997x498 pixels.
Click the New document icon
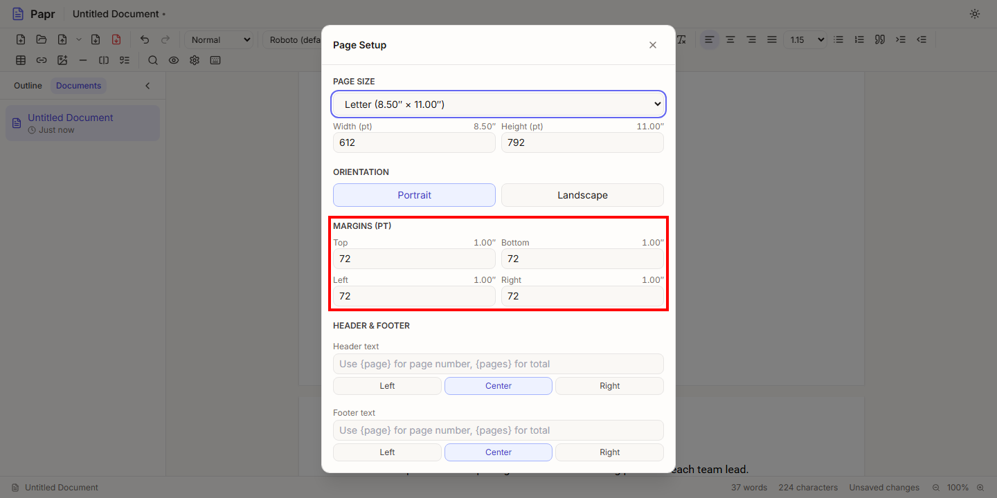pos(21,39)
